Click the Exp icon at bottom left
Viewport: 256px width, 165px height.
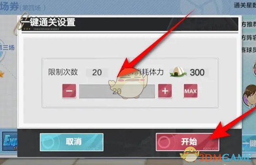click(10, 141)
